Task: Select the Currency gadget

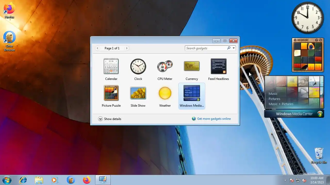Action: 192,66
